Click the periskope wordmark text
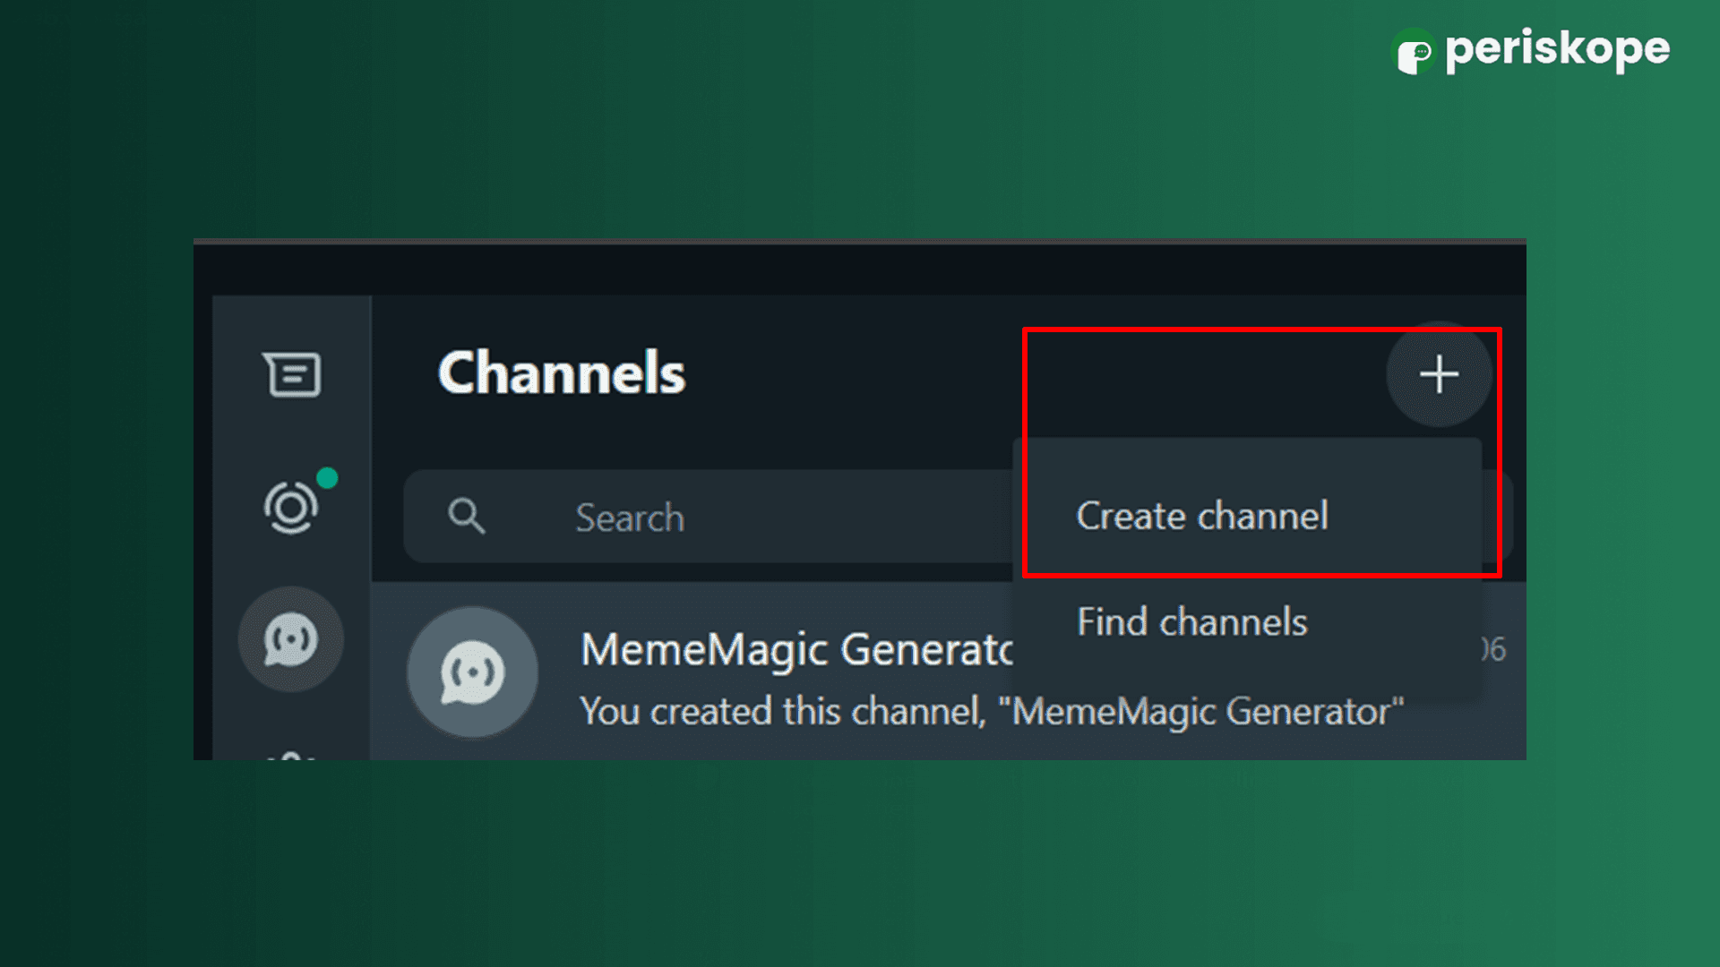This screenshot has height=967, width=1720. click(1557, 49)
